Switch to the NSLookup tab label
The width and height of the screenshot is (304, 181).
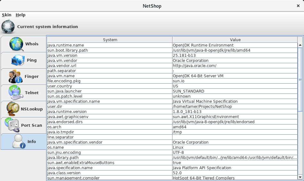coord(32,109)
